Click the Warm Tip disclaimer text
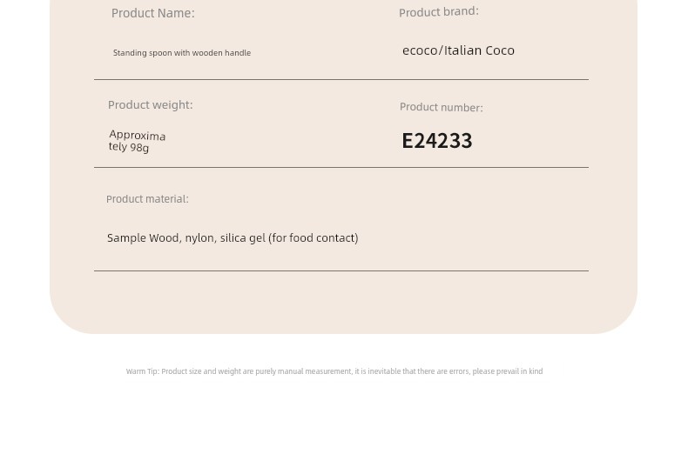 (334, 371)
